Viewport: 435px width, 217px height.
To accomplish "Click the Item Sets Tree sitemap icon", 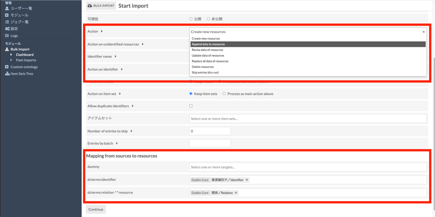I will [7, 74].
